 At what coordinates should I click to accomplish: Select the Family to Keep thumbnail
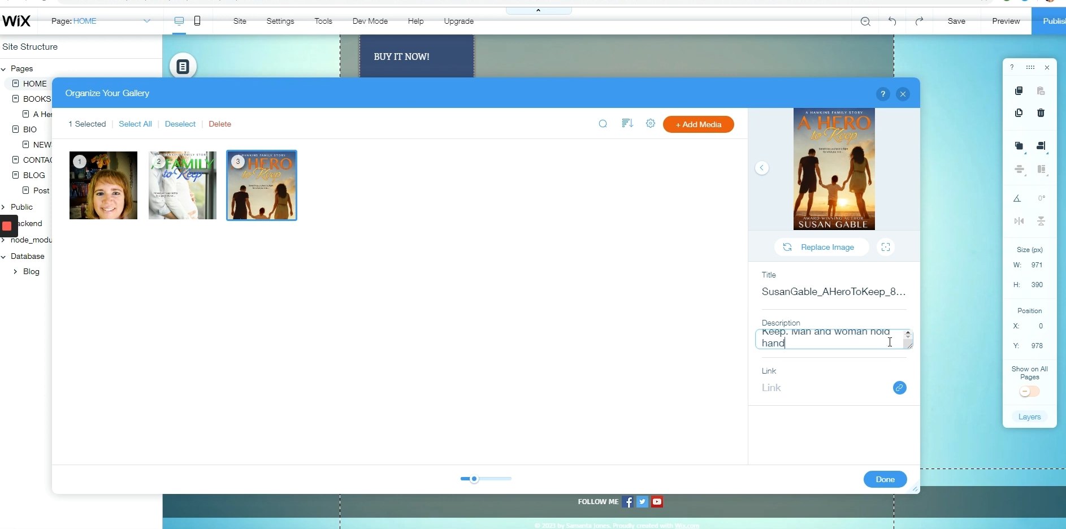coord(183,185)
